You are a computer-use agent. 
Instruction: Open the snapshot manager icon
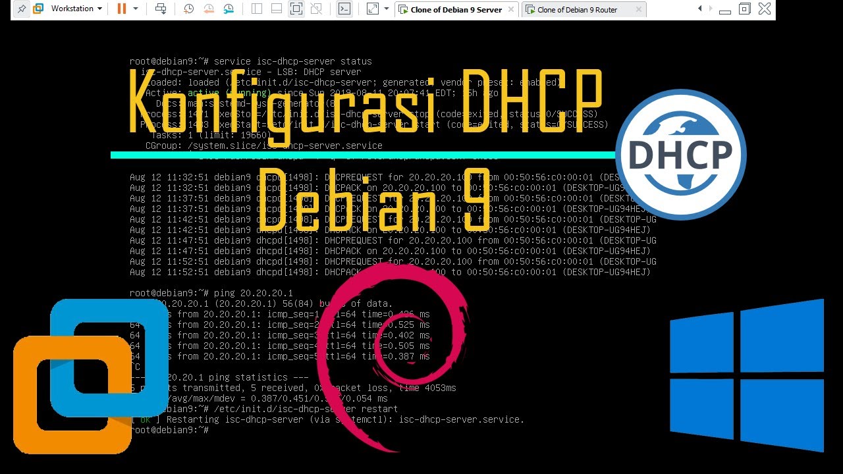(x=229, y=9)
